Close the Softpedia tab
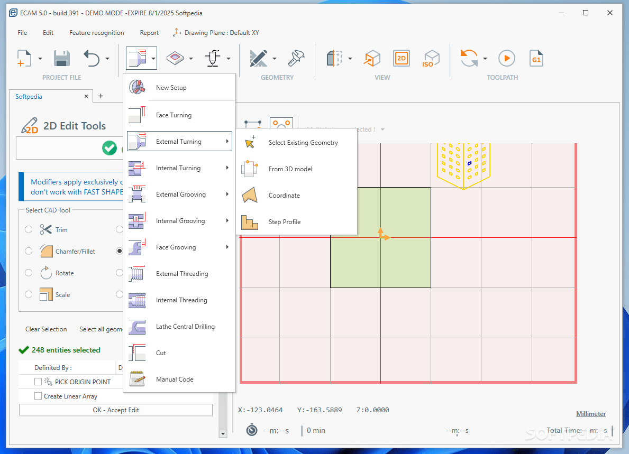This screenshot has width=629, height=454. coord(86,96)
